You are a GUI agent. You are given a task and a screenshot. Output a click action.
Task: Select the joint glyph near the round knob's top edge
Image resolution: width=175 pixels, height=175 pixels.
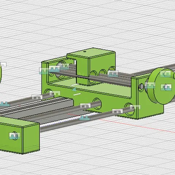(x=166, y=74)
